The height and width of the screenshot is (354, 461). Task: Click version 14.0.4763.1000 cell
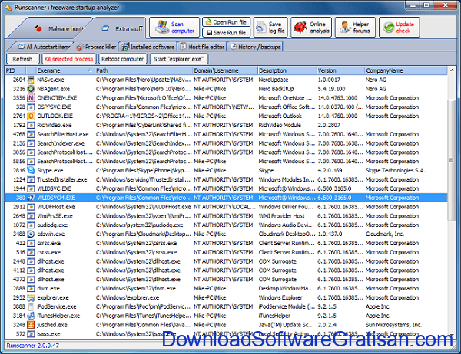pos(337,98)
